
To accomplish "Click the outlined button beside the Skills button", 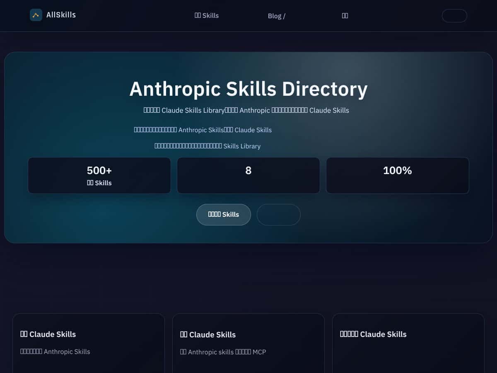I will [x=279, y=214].
